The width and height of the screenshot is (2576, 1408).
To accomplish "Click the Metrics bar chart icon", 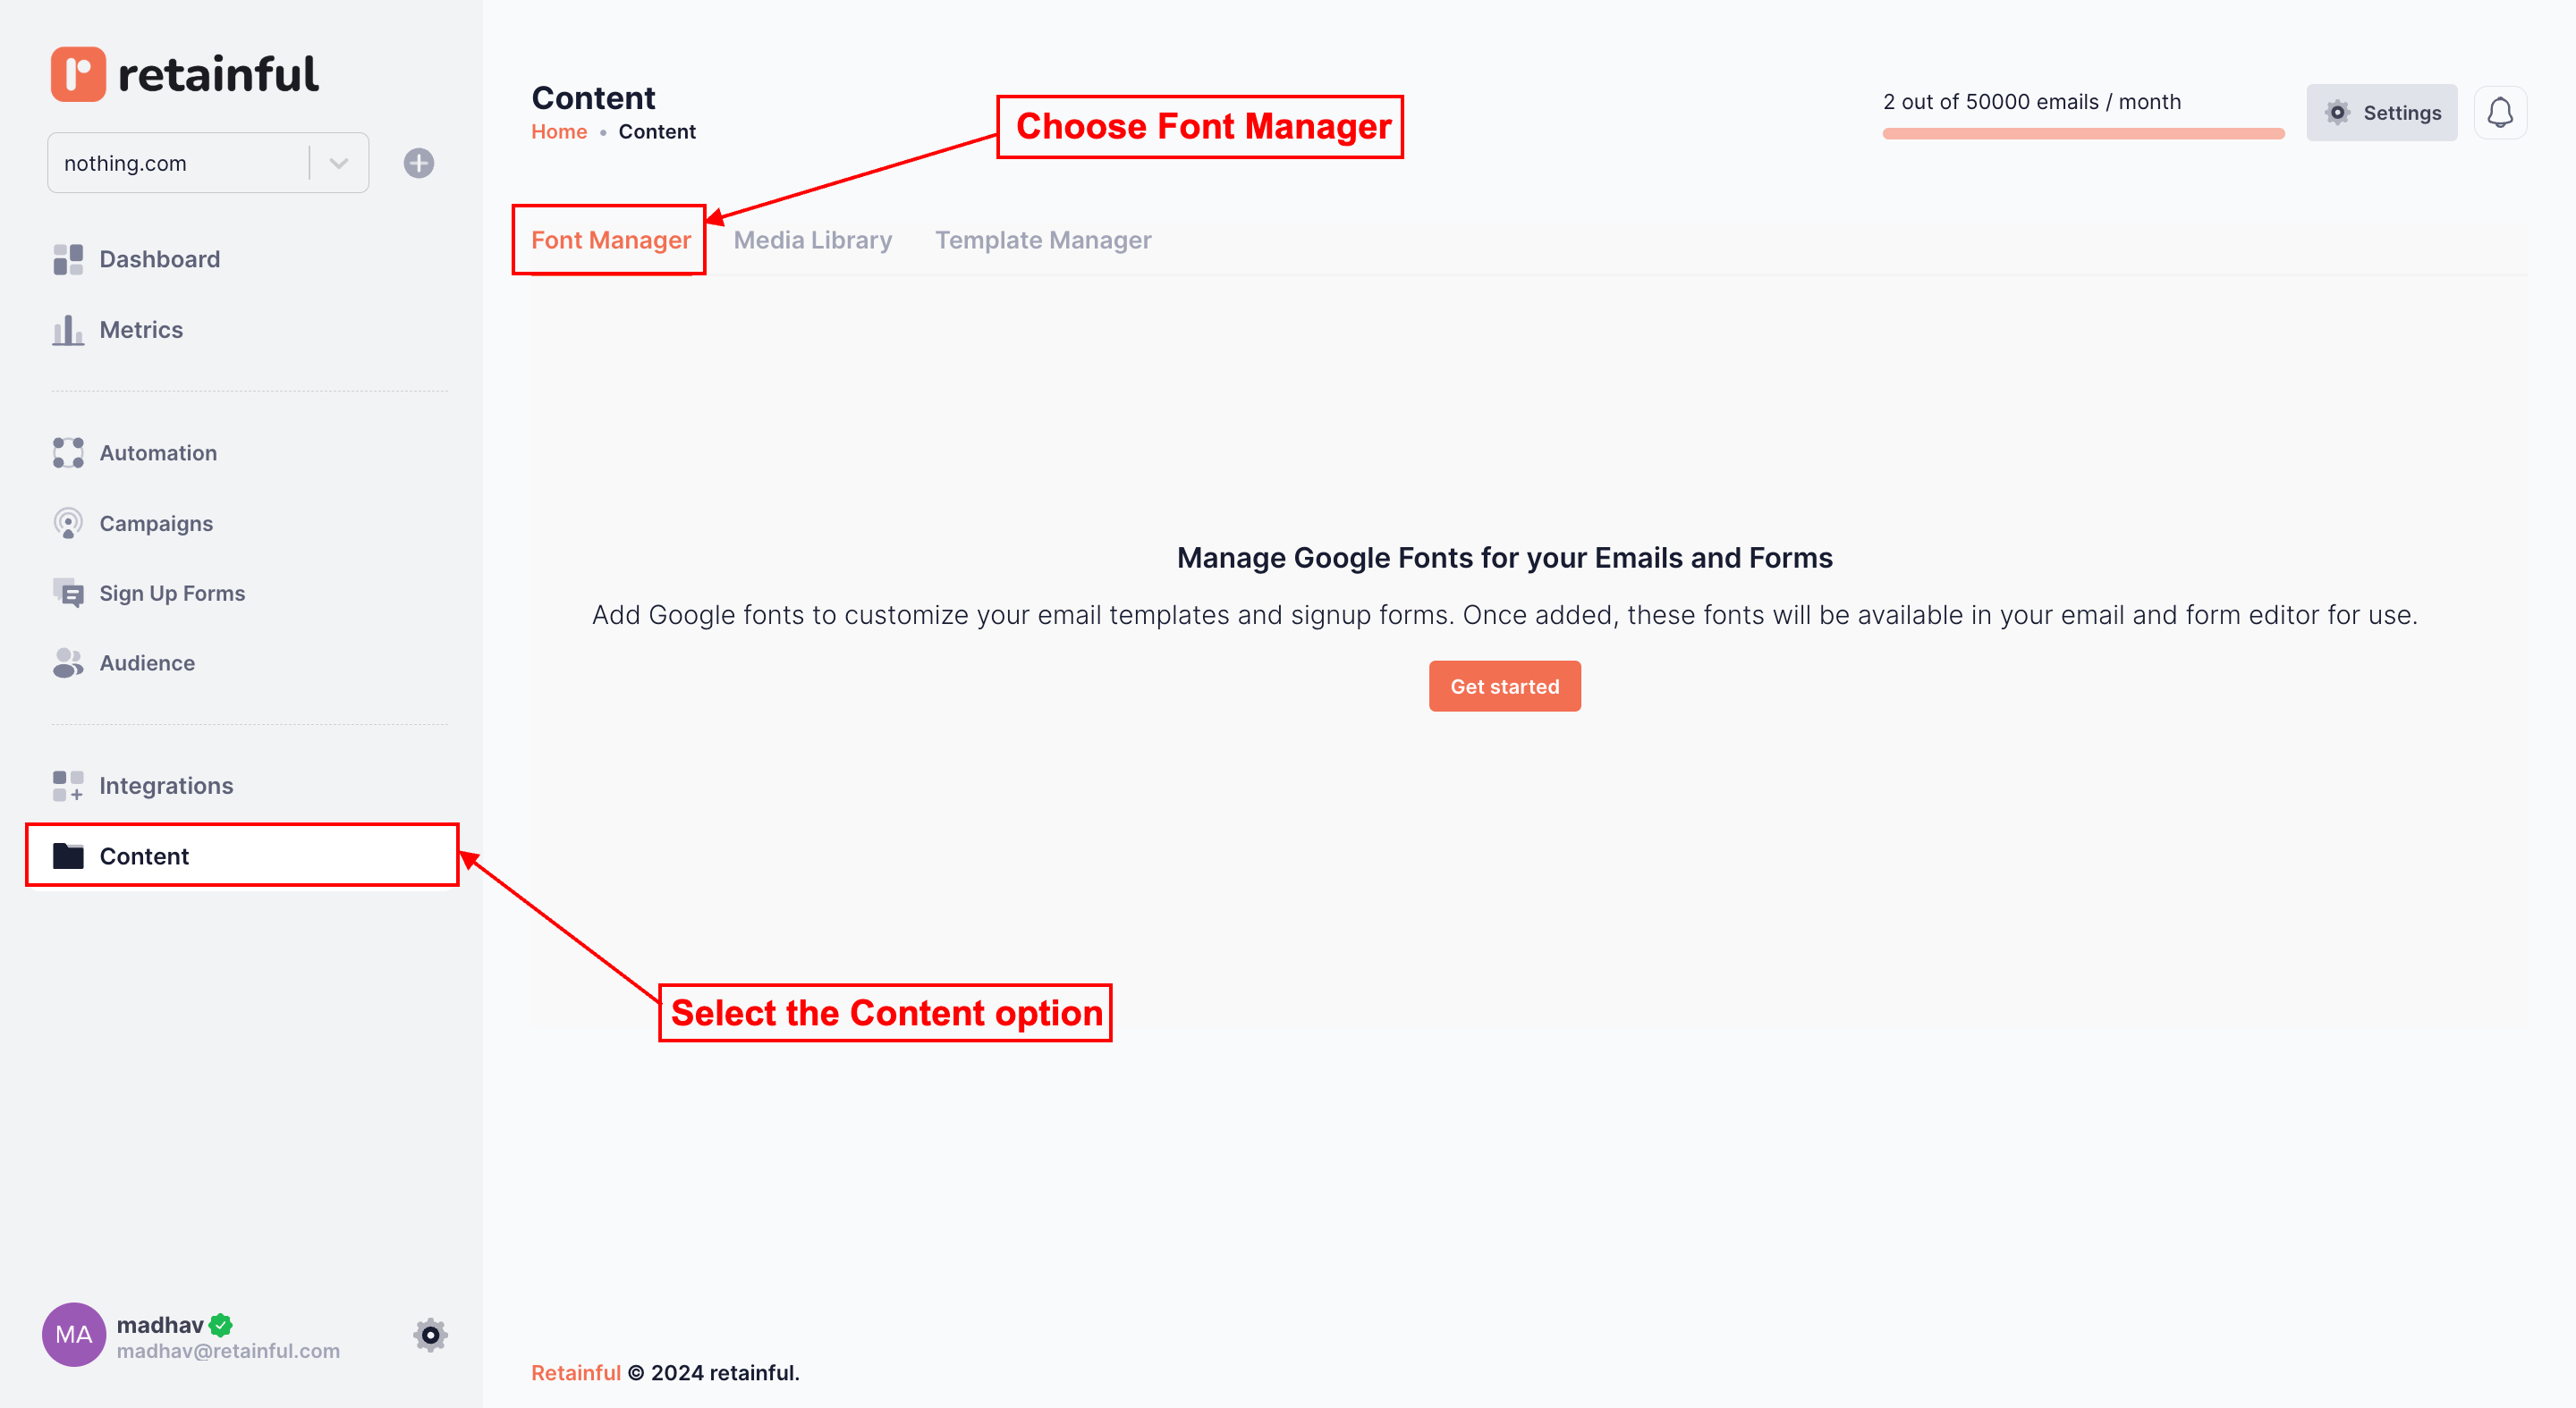I will (x=68, y=330).
